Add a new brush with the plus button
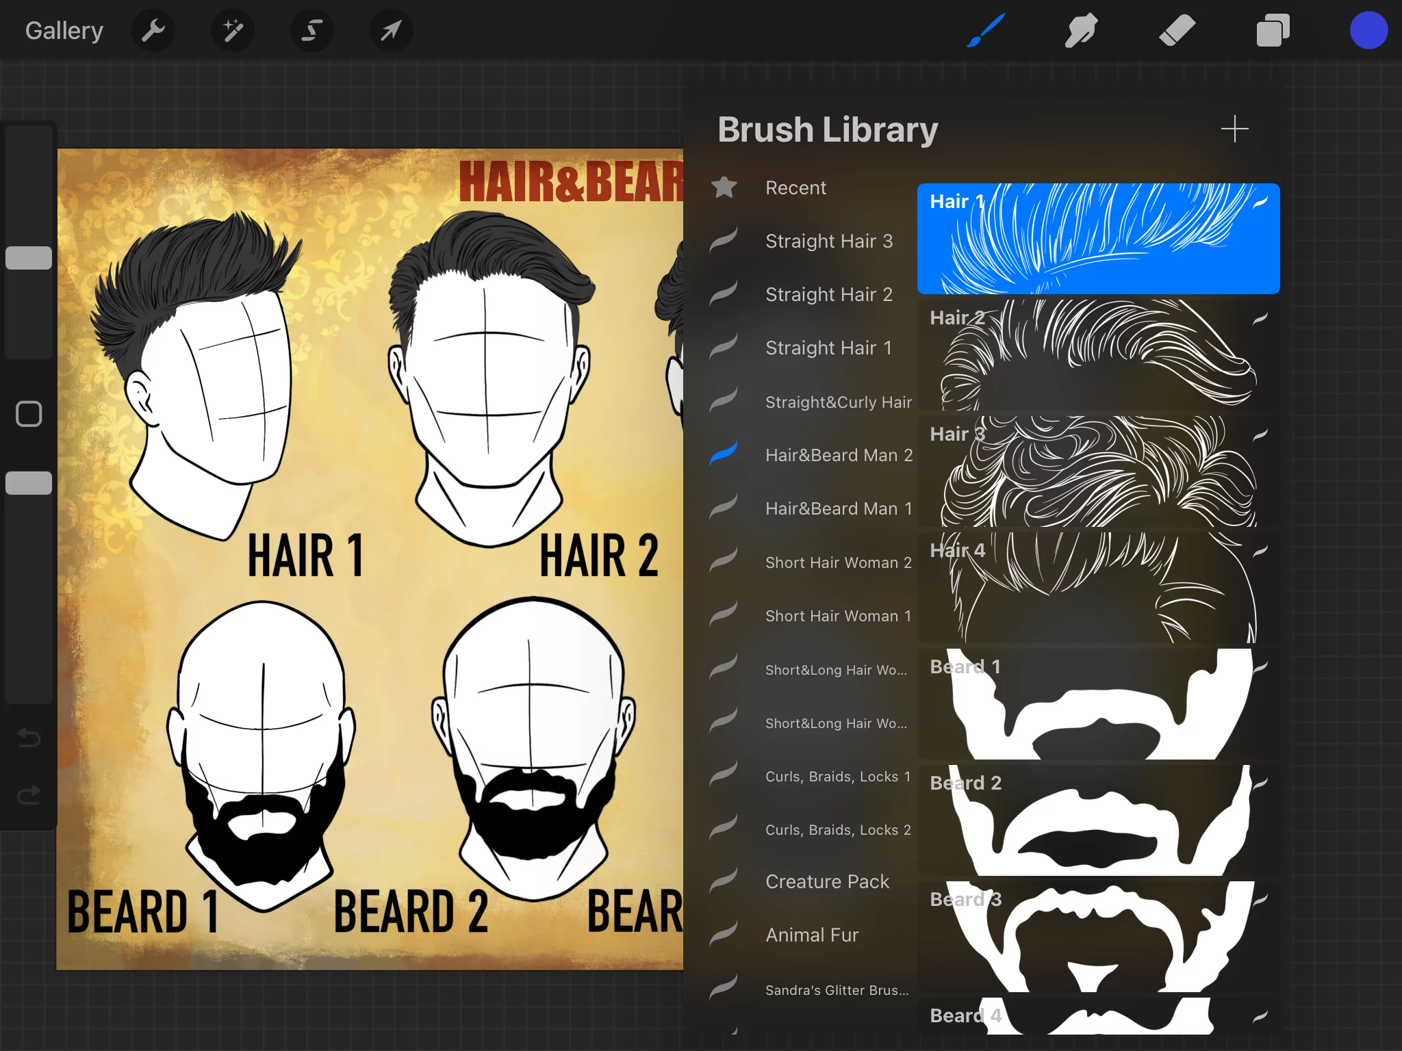The height and width of the screenshot is (1051, 1402). (1234, 129)
